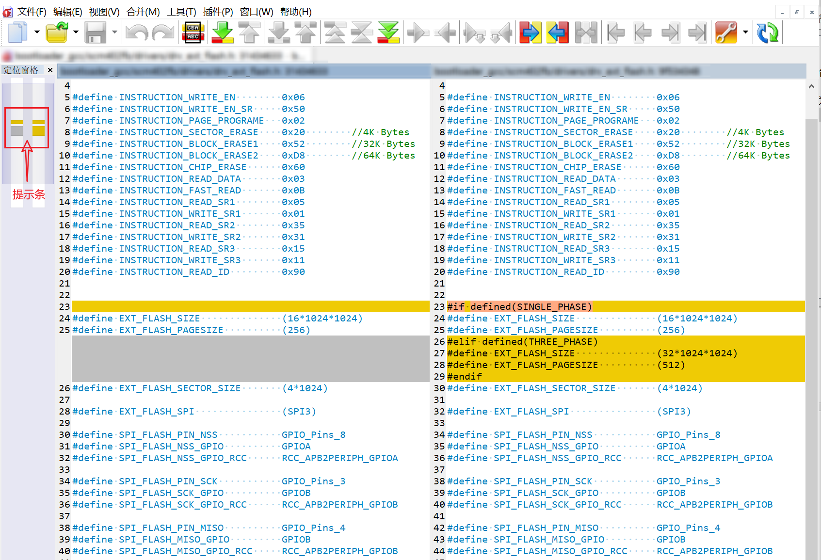
Task: Open the 文件(F) menu
Action: pos(32,12)
